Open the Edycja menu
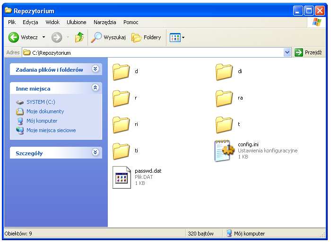Image resolution: width=331 pixels, height=243 pixels. click(30, 22)
